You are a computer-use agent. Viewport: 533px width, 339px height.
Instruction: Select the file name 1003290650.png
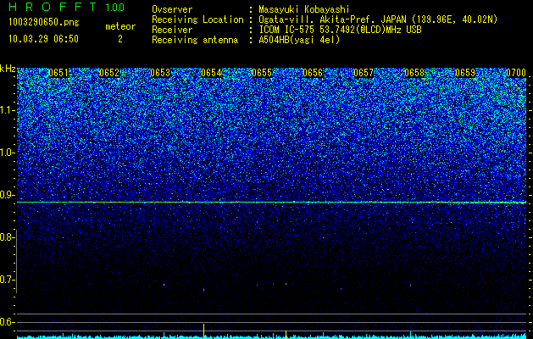(x=44, y=22)
